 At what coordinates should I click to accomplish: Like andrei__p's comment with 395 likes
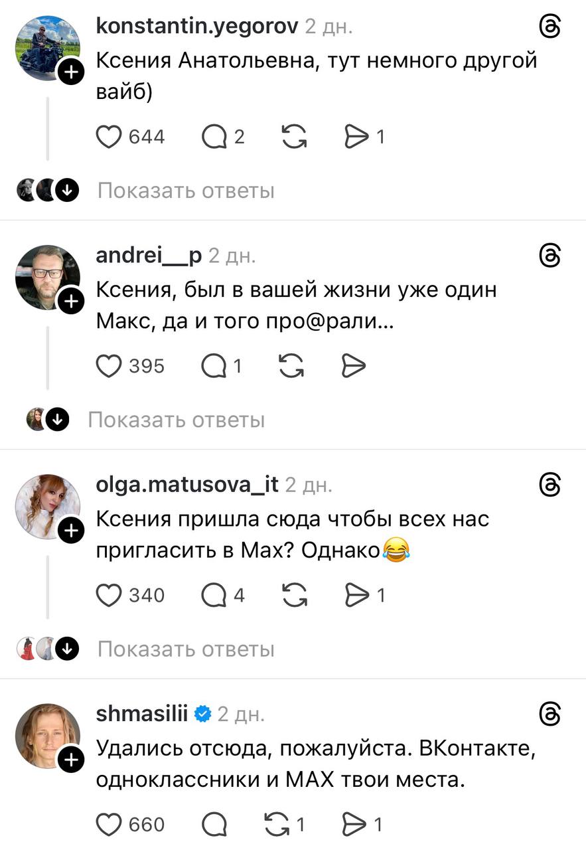pos(109,366)
